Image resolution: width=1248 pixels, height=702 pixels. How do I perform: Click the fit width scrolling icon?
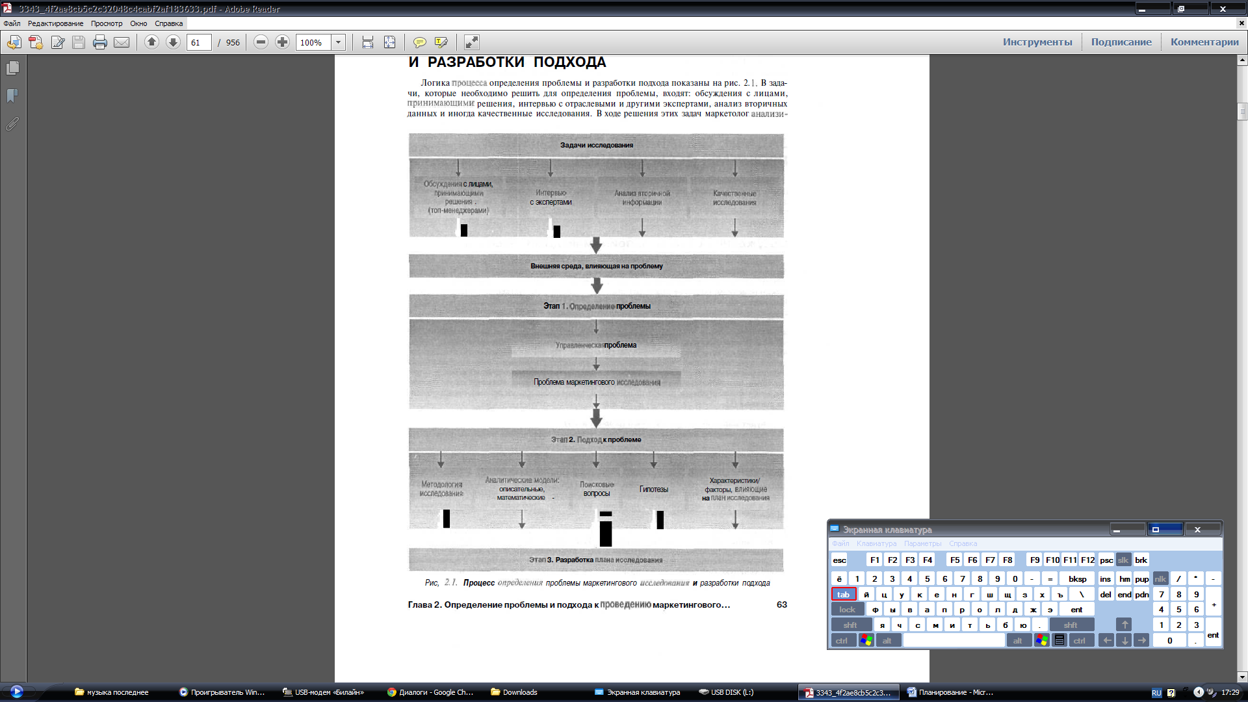click(368, 42)
